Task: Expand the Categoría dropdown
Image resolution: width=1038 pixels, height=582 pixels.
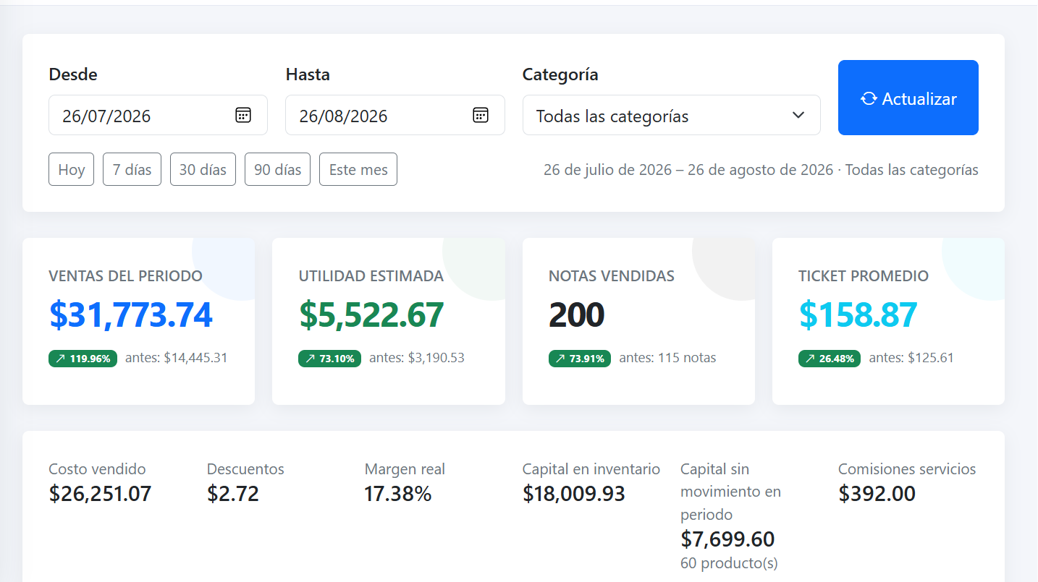Action: [x=671, y=115]
